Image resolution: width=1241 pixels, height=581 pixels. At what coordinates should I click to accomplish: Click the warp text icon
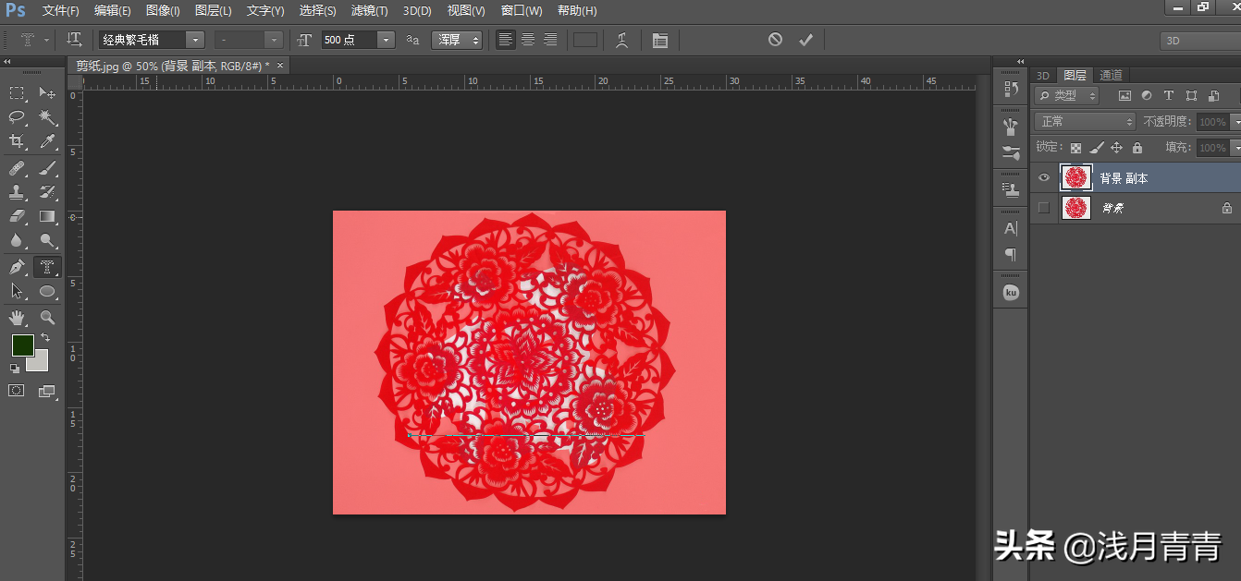point(622,40)
